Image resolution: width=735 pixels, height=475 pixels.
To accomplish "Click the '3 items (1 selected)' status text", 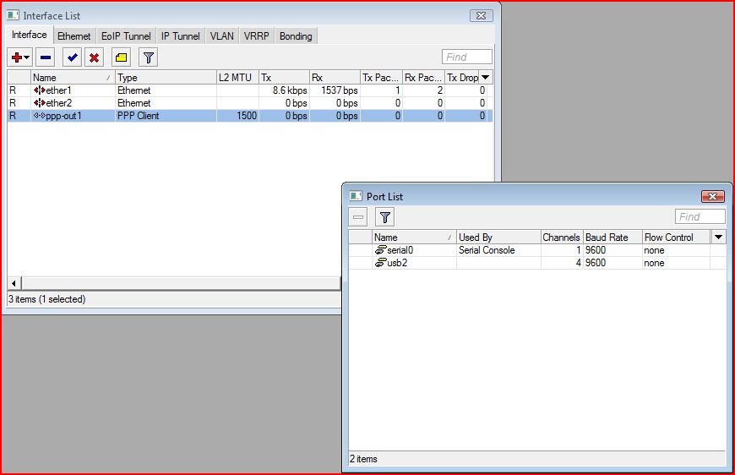I will click(46, 299).
